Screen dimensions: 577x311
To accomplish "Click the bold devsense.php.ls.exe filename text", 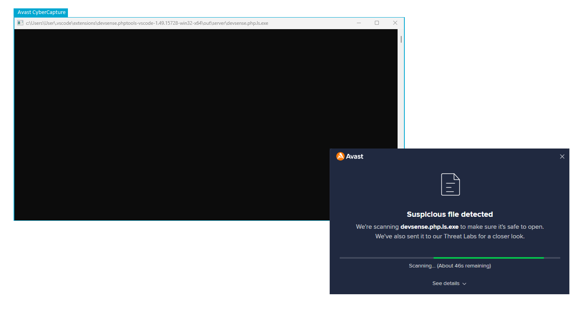I will pyautogui.click(x=429, y=227).
